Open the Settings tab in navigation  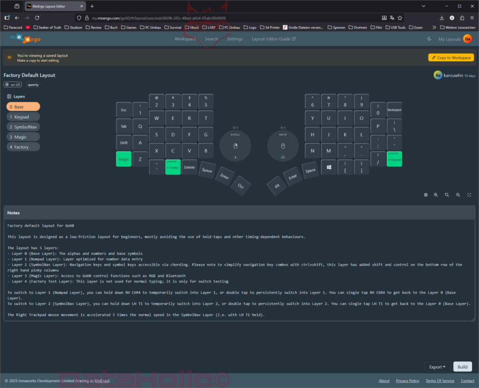tap(234, 39)
